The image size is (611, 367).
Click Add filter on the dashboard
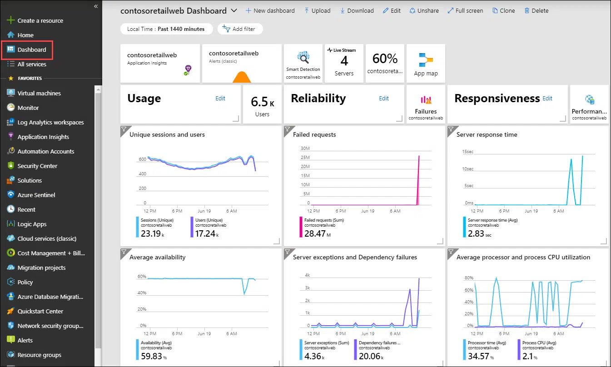[x=240, y=29]
